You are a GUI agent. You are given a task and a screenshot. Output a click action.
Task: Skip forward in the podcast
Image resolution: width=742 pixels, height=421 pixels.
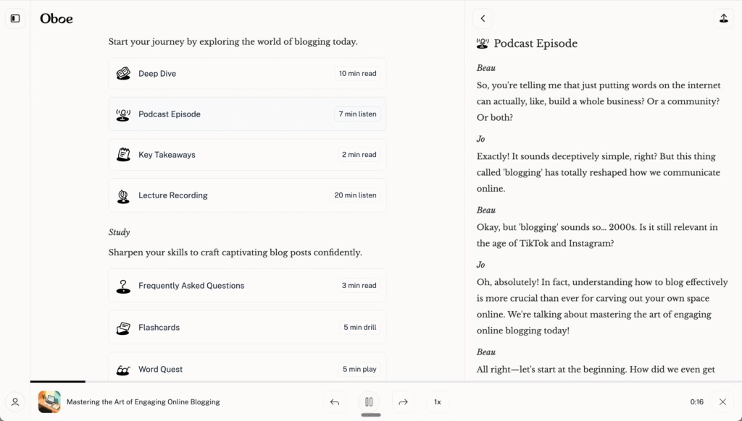click(403, 401)
